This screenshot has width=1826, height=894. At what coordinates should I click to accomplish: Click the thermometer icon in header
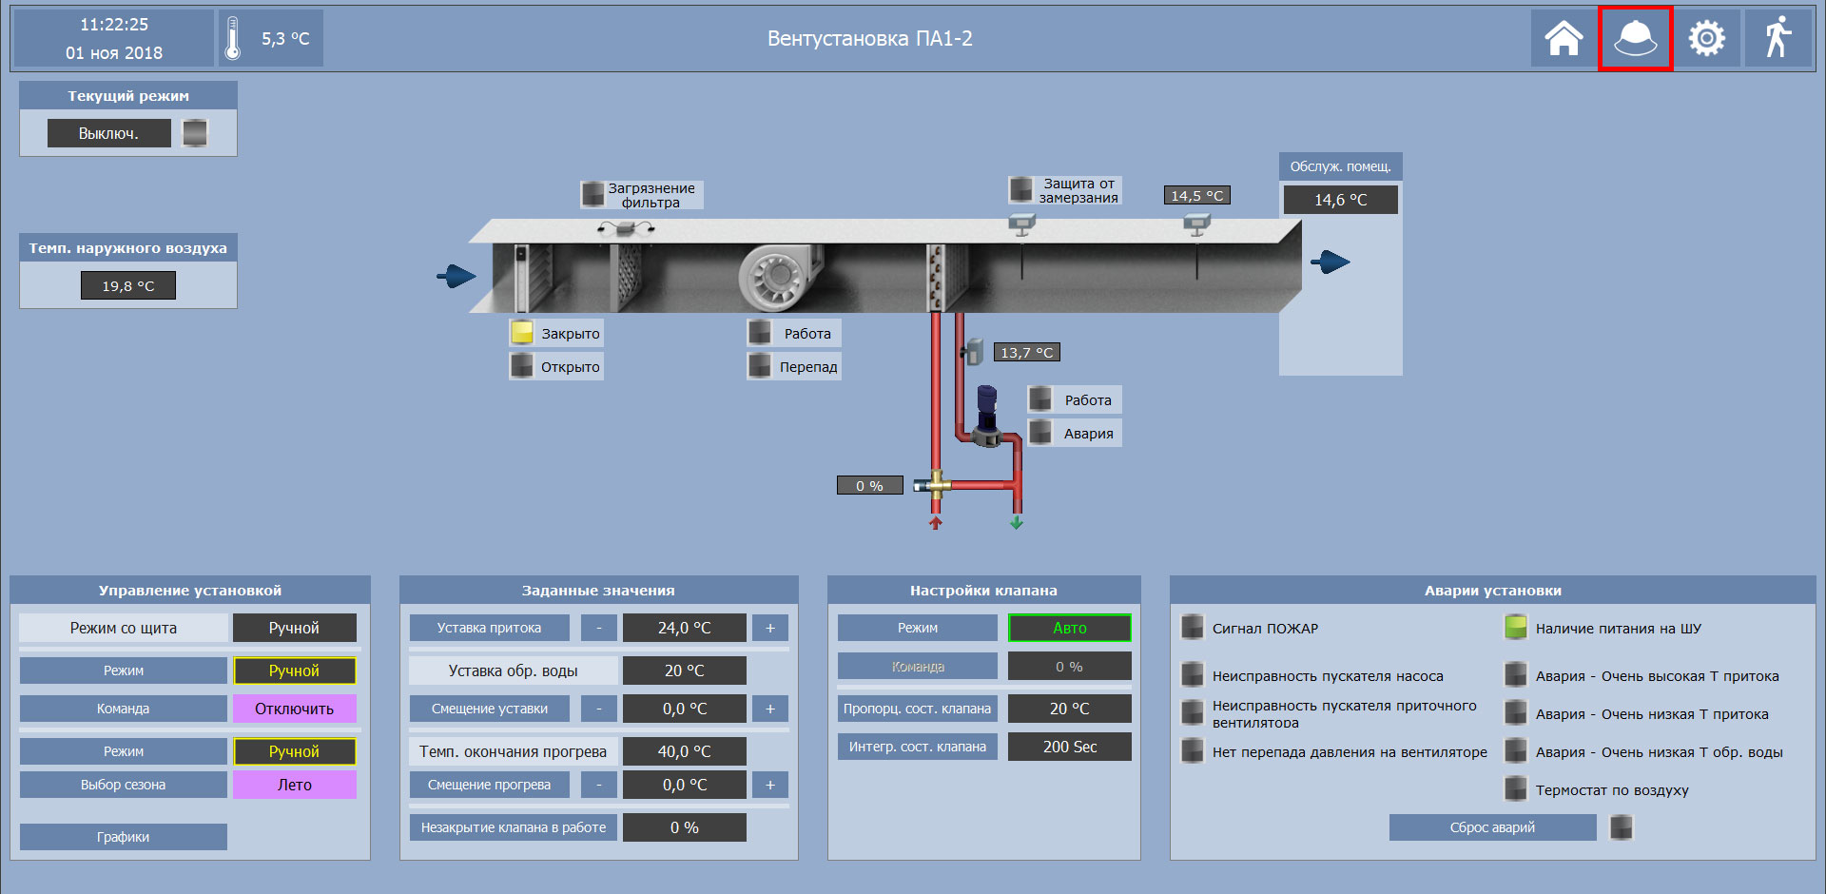[x=233, y=39]
